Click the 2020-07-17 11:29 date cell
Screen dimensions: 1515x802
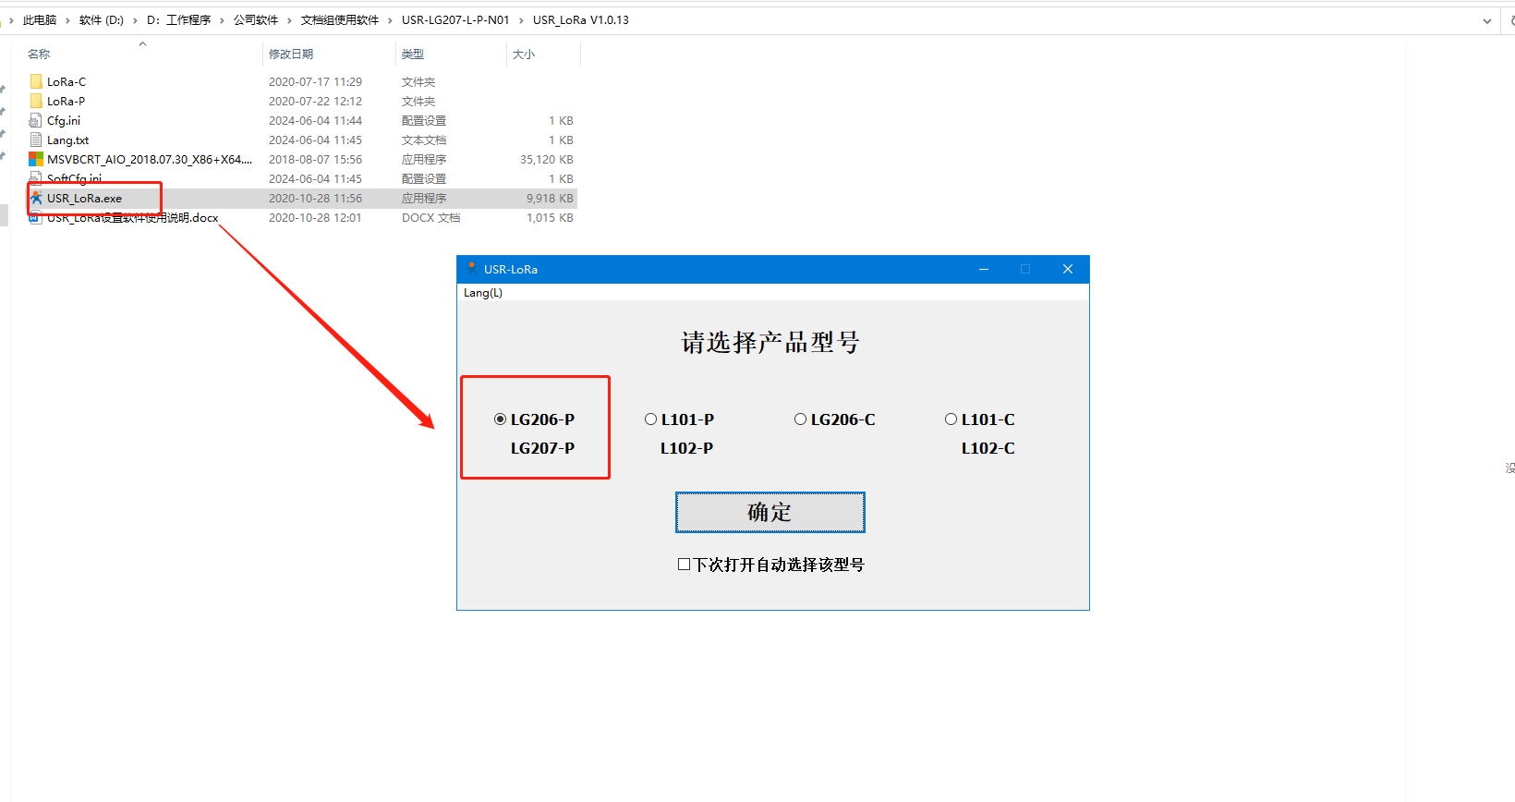(315, 82)
